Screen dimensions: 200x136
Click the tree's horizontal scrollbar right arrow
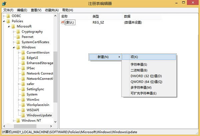[x=51, y=126]
